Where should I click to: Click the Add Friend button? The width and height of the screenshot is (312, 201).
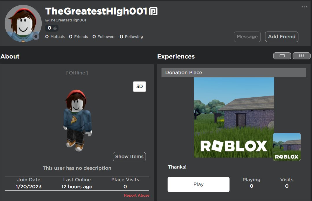click(282, 37)
